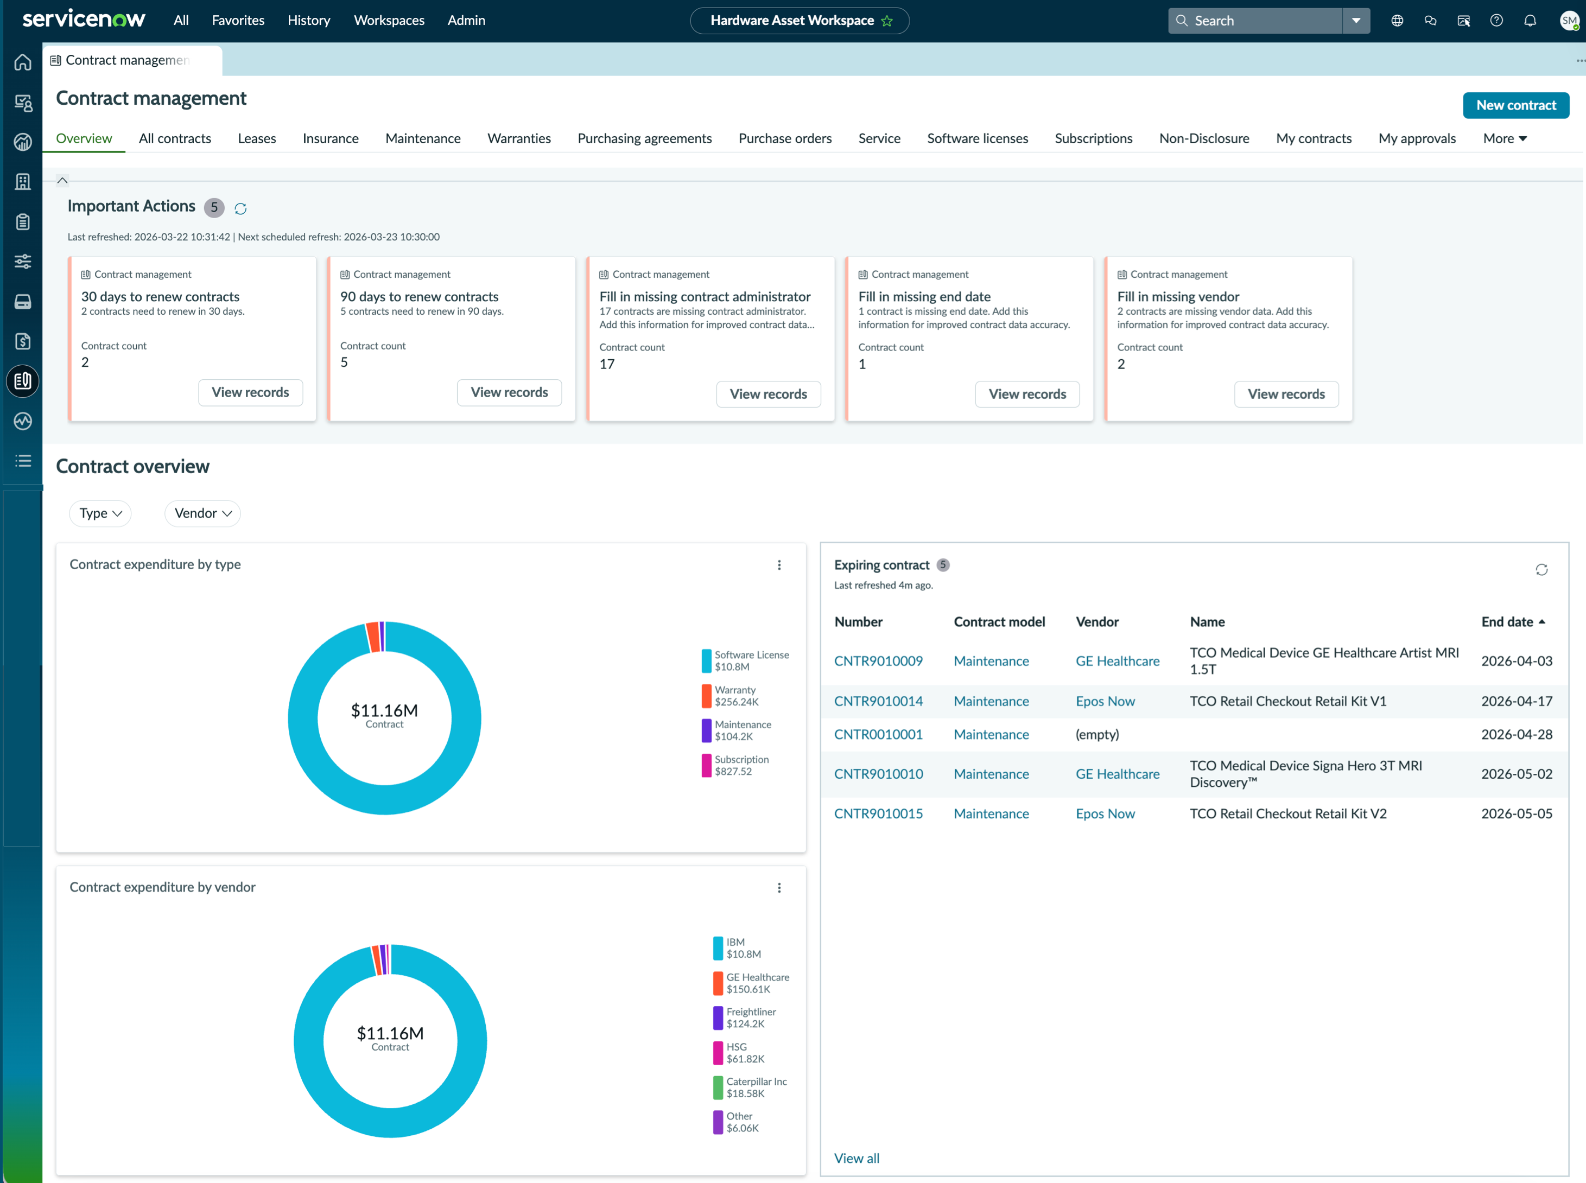
Task: Open the chat conversations icon
Action: [x=1431, y=20]
